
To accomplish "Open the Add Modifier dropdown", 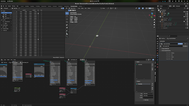I will [x=174, y=41].
